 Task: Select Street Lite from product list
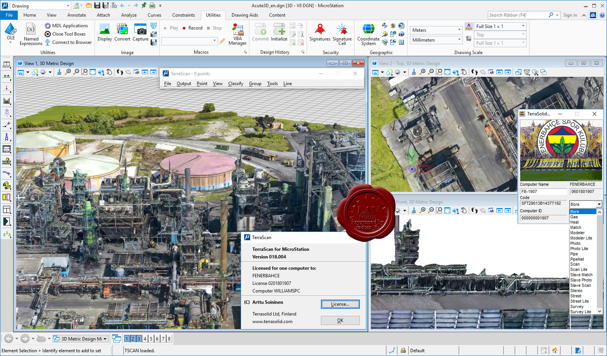click(579, 301)
